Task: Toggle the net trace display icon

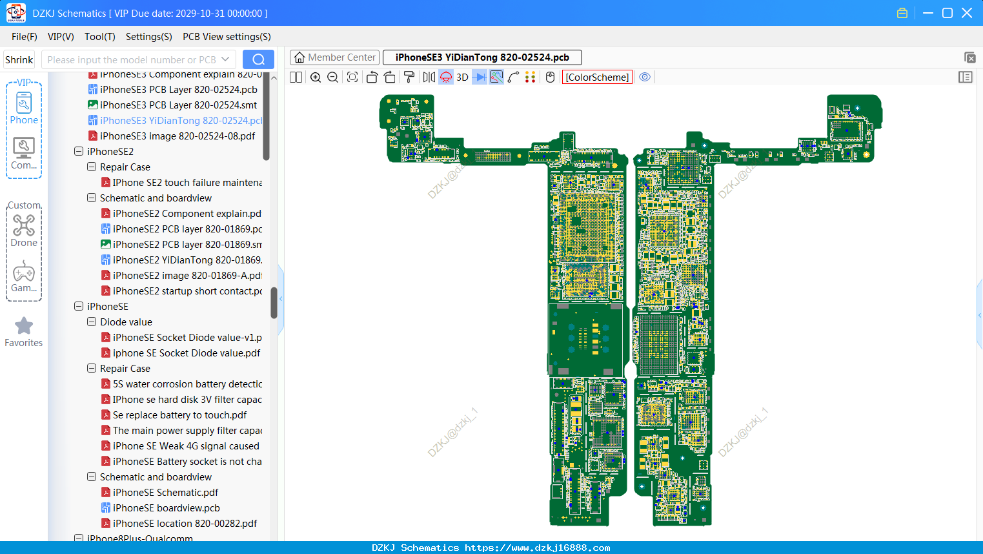Action: (x=496, y=77)
